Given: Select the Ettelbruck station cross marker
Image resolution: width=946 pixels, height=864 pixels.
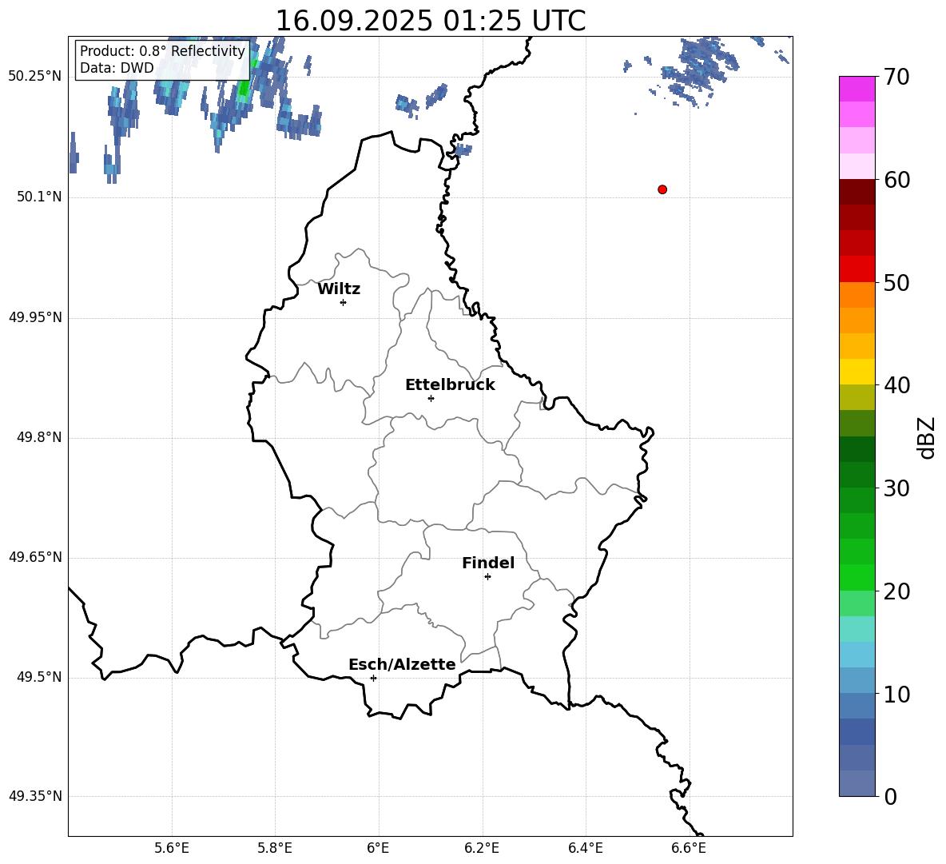Looking at the screenshot, I should click(x=431, y=398).
